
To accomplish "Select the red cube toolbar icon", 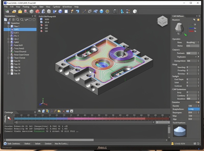I will point(37,11).
